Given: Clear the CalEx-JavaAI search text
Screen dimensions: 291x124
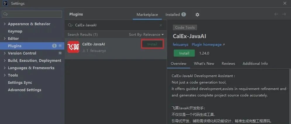Looking at the screenshot, I should click(161, 25).
